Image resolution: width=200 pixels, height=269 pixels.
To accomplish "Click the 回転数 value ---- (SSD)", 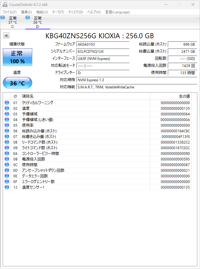I will coord(182,59).
